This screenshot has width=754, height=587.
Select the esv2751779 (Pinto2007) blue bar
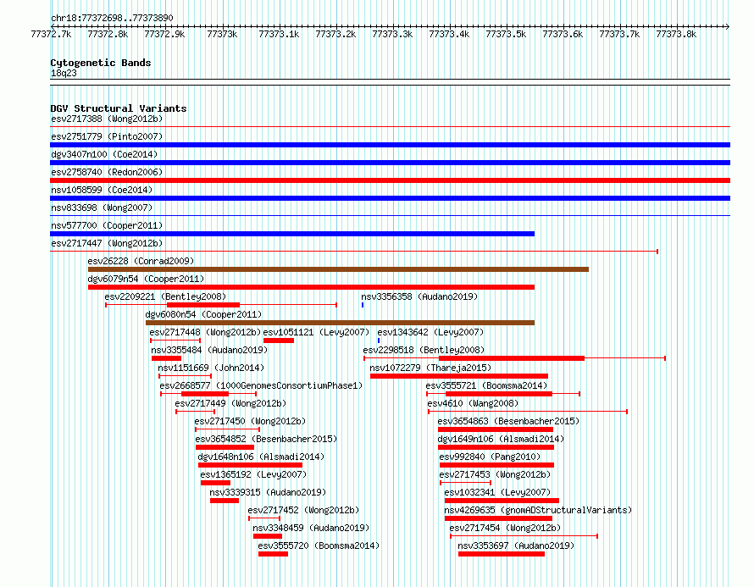click(390, 145)
